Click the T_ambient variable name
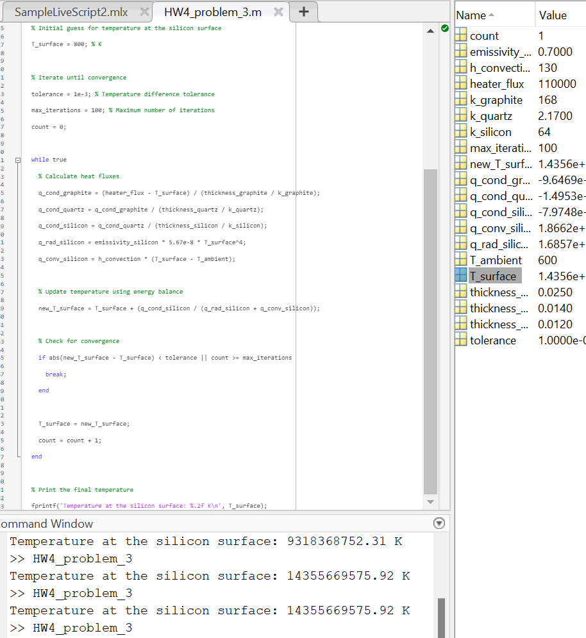 (496, 260)
